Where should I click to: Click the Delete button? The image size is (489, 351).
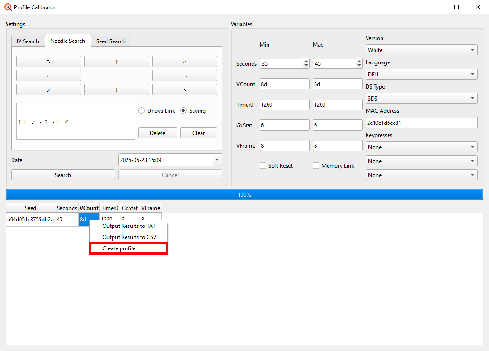[x=157, y=133]
